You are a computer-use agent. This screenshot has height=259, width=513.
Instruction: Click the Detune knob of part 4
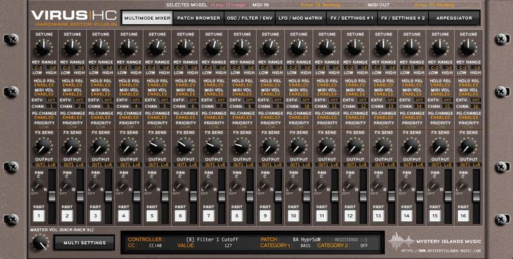(x=128, y=47)
